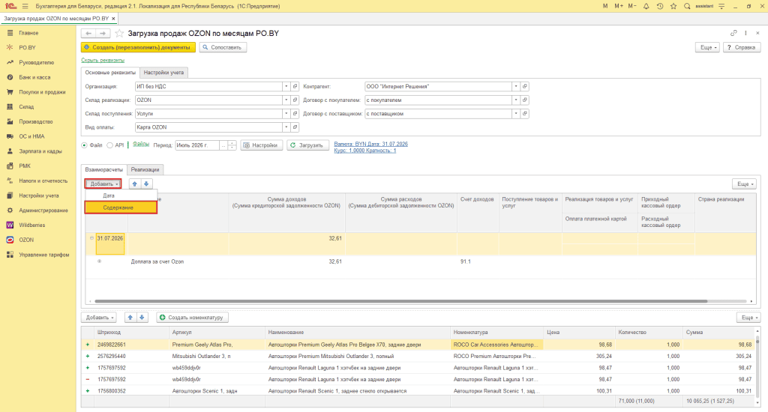The image size is (768, 412).
Task: Switch to the Реализации tab
Action: click(x=145, y=170)
